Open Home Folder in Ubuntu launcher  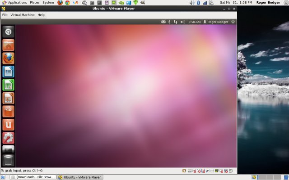pos(8,45)
